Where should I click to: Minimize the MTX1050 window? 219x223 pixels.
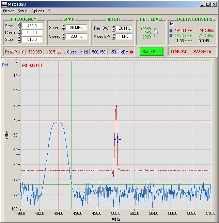pos(202,4)
